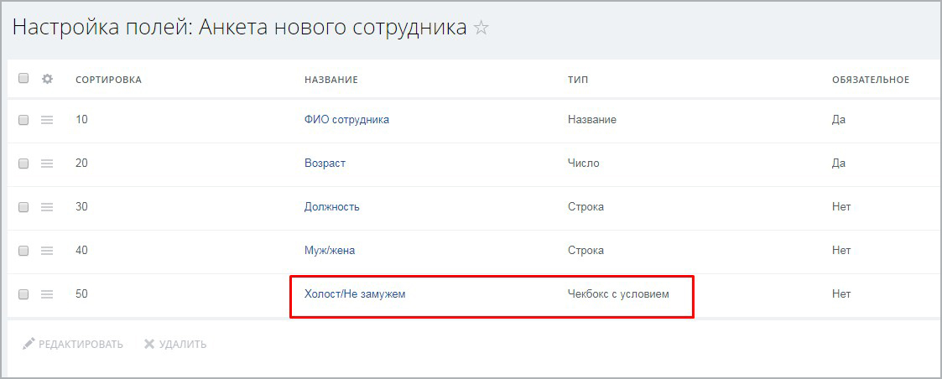Toggle the select-all checkbox in header

[x=23, y=78]
